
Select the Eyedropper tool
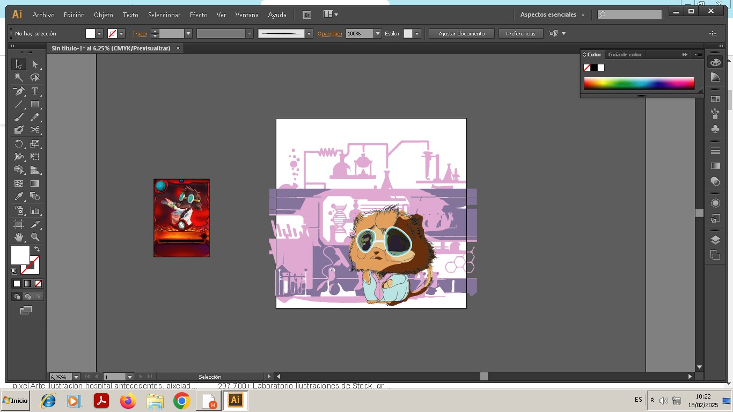coord(19,196)
